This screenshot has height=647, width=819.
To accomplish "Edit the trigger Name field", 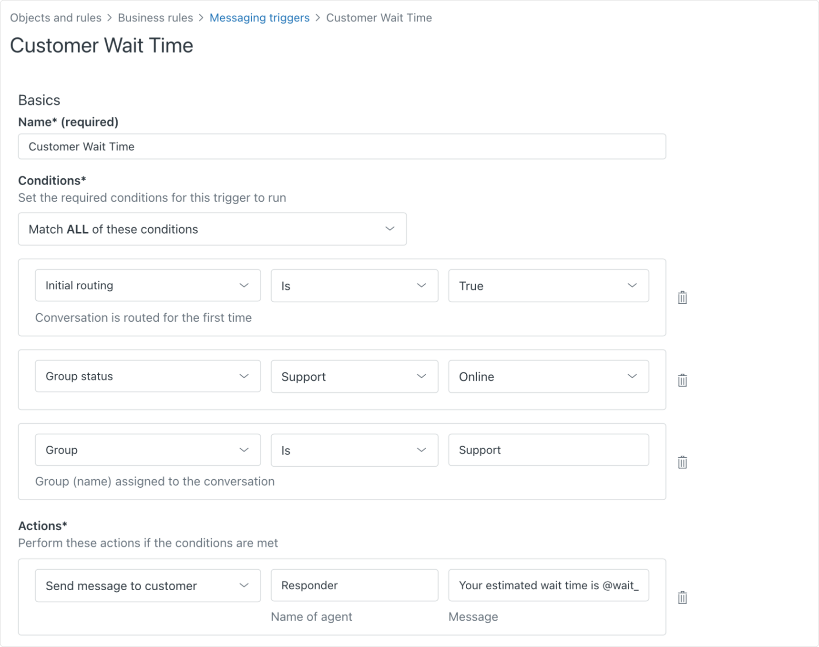I will [x=341, y=146].
